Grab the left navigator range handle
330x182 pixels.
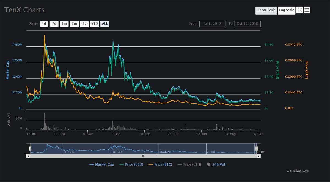tap(30, 148)
